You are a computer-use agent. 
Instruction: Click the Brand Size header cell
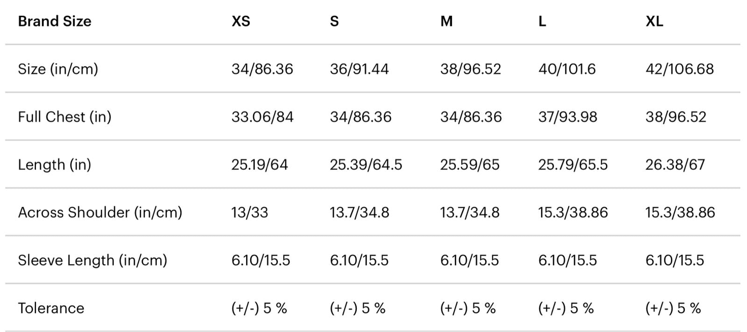click(54, 21)
